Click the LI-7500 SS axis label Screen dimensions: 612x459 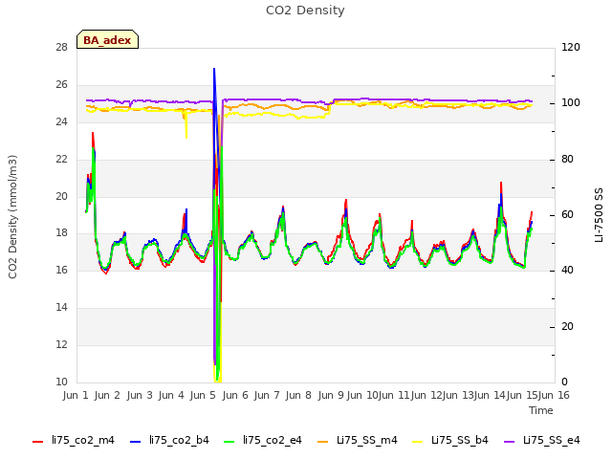(x=599, y=215)
